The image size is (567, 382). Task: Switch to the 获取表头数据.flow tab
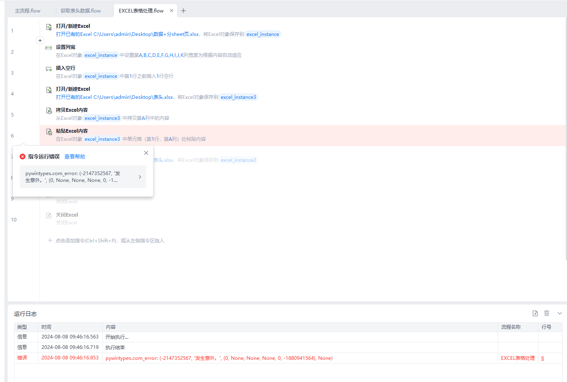(81, 11)
